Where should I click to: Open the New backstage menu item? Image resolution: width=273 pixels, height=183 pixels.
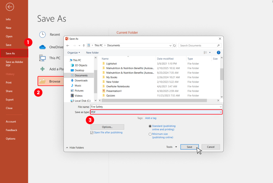[x=9, y=28]
